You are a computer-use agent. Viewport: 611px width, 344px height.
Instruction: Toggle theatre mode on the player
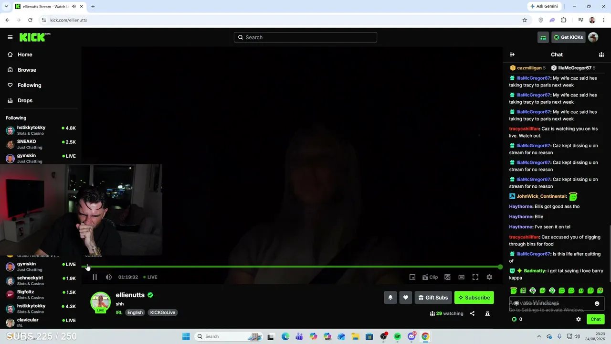click(461, 277)
